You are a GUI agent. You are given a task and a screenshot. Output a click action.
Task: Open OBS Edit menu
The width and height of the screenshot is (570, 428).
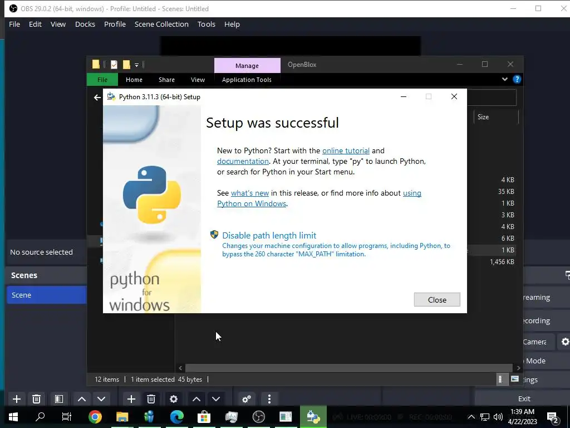35,24
